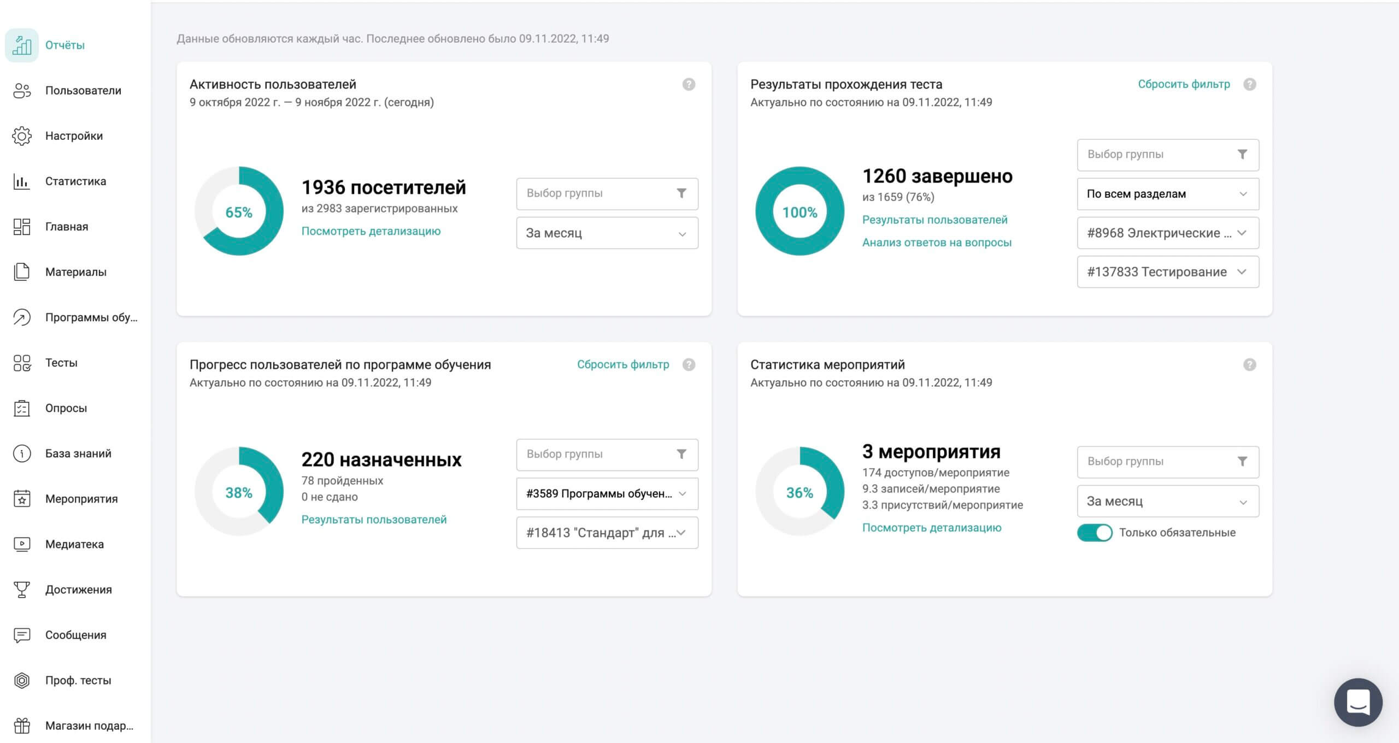Open Настройки gear icon in sidebar
This screenshot has height=743, width=1399.
pyautogui.click(x=22, y=136)
